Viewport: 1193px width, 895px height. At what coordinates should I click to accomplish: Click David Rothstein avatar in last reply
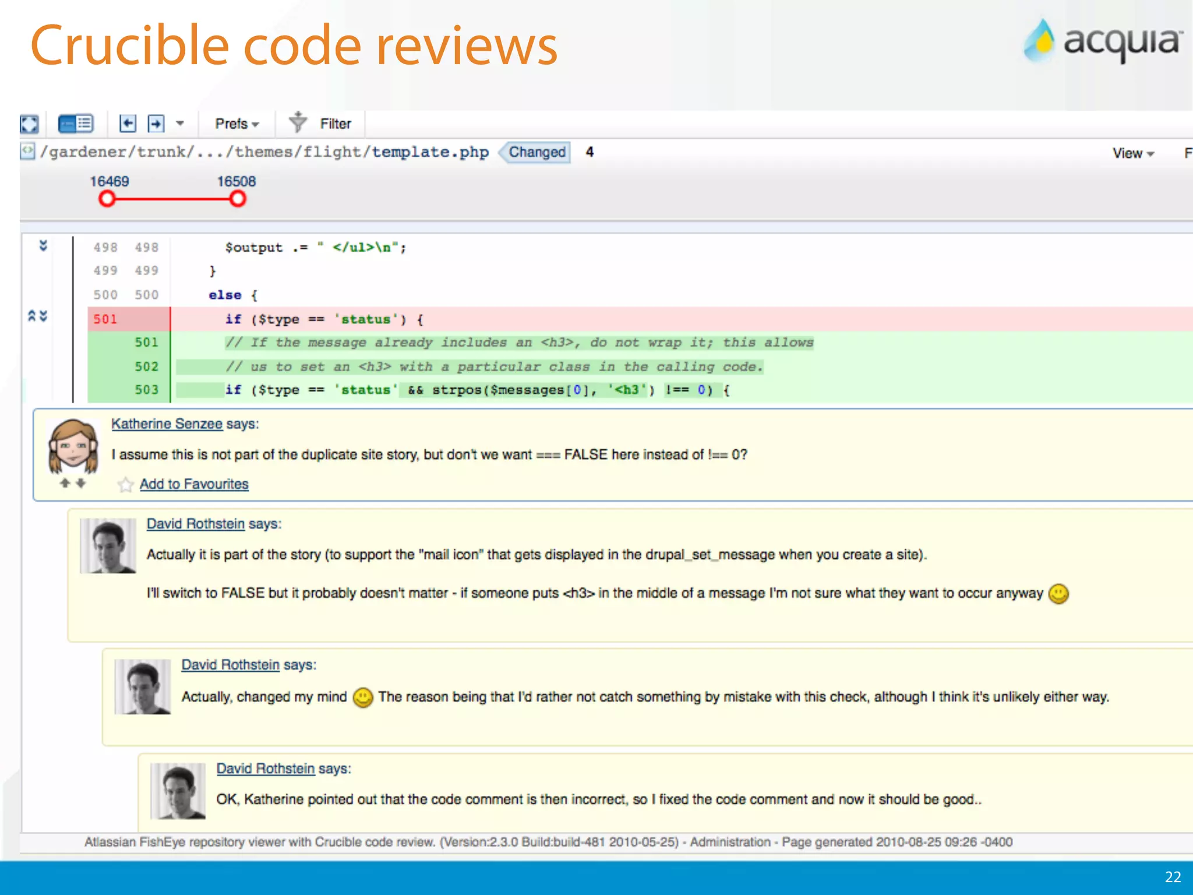(x=178, y=791)
